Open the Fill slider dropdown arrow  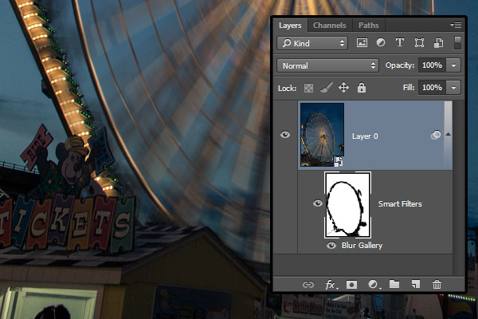point(453,88)
